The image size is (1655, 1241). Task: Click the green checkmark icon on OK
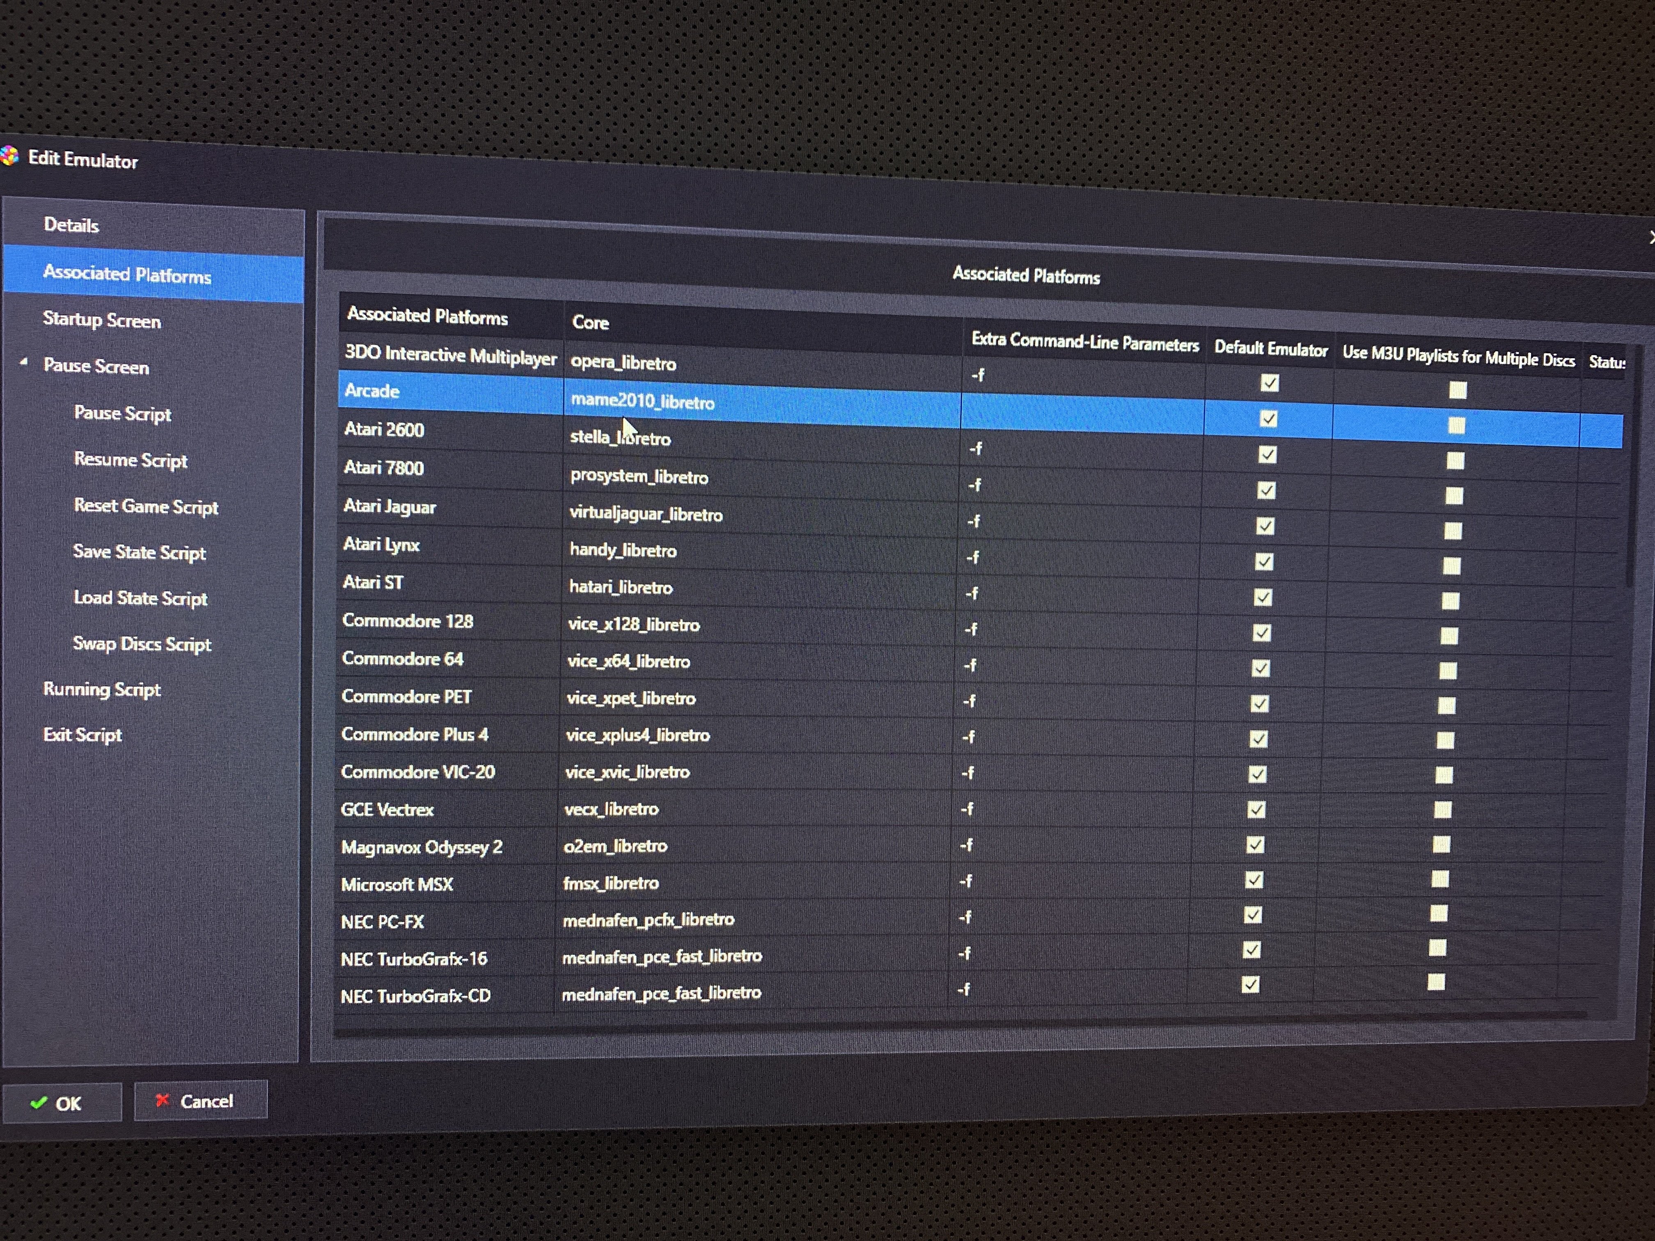(39, 1103)
